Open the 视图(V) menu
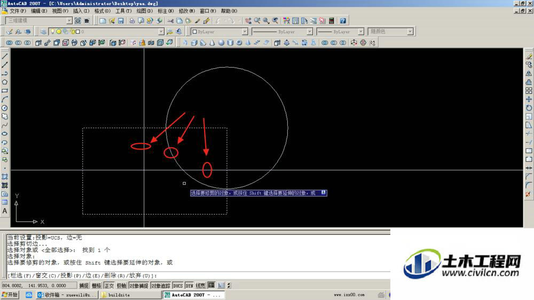534x300 pixels. (60, 11)
